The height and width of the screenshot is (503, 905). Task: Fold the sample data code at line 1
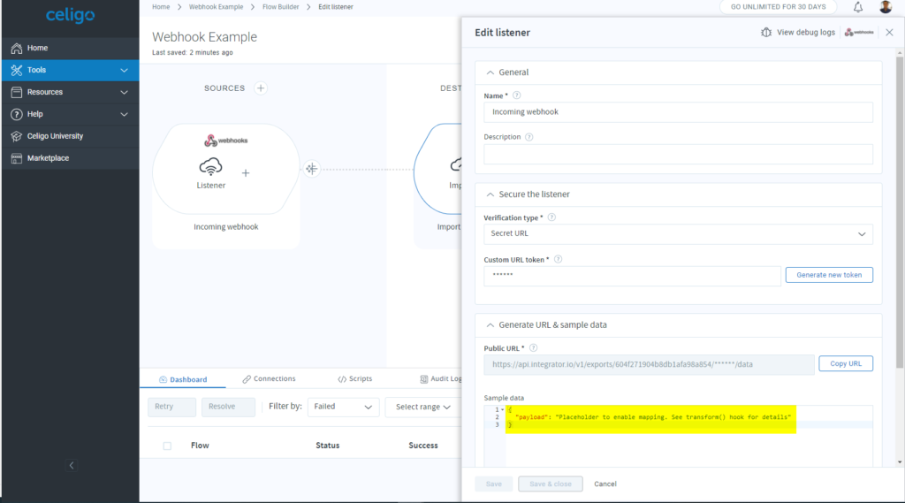502,409
